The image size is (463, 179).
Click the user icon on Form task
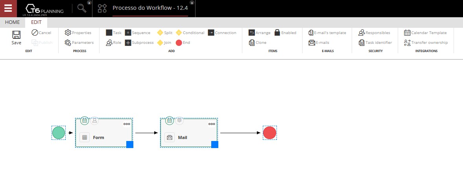pyautogui.click(x=94, y=121)
